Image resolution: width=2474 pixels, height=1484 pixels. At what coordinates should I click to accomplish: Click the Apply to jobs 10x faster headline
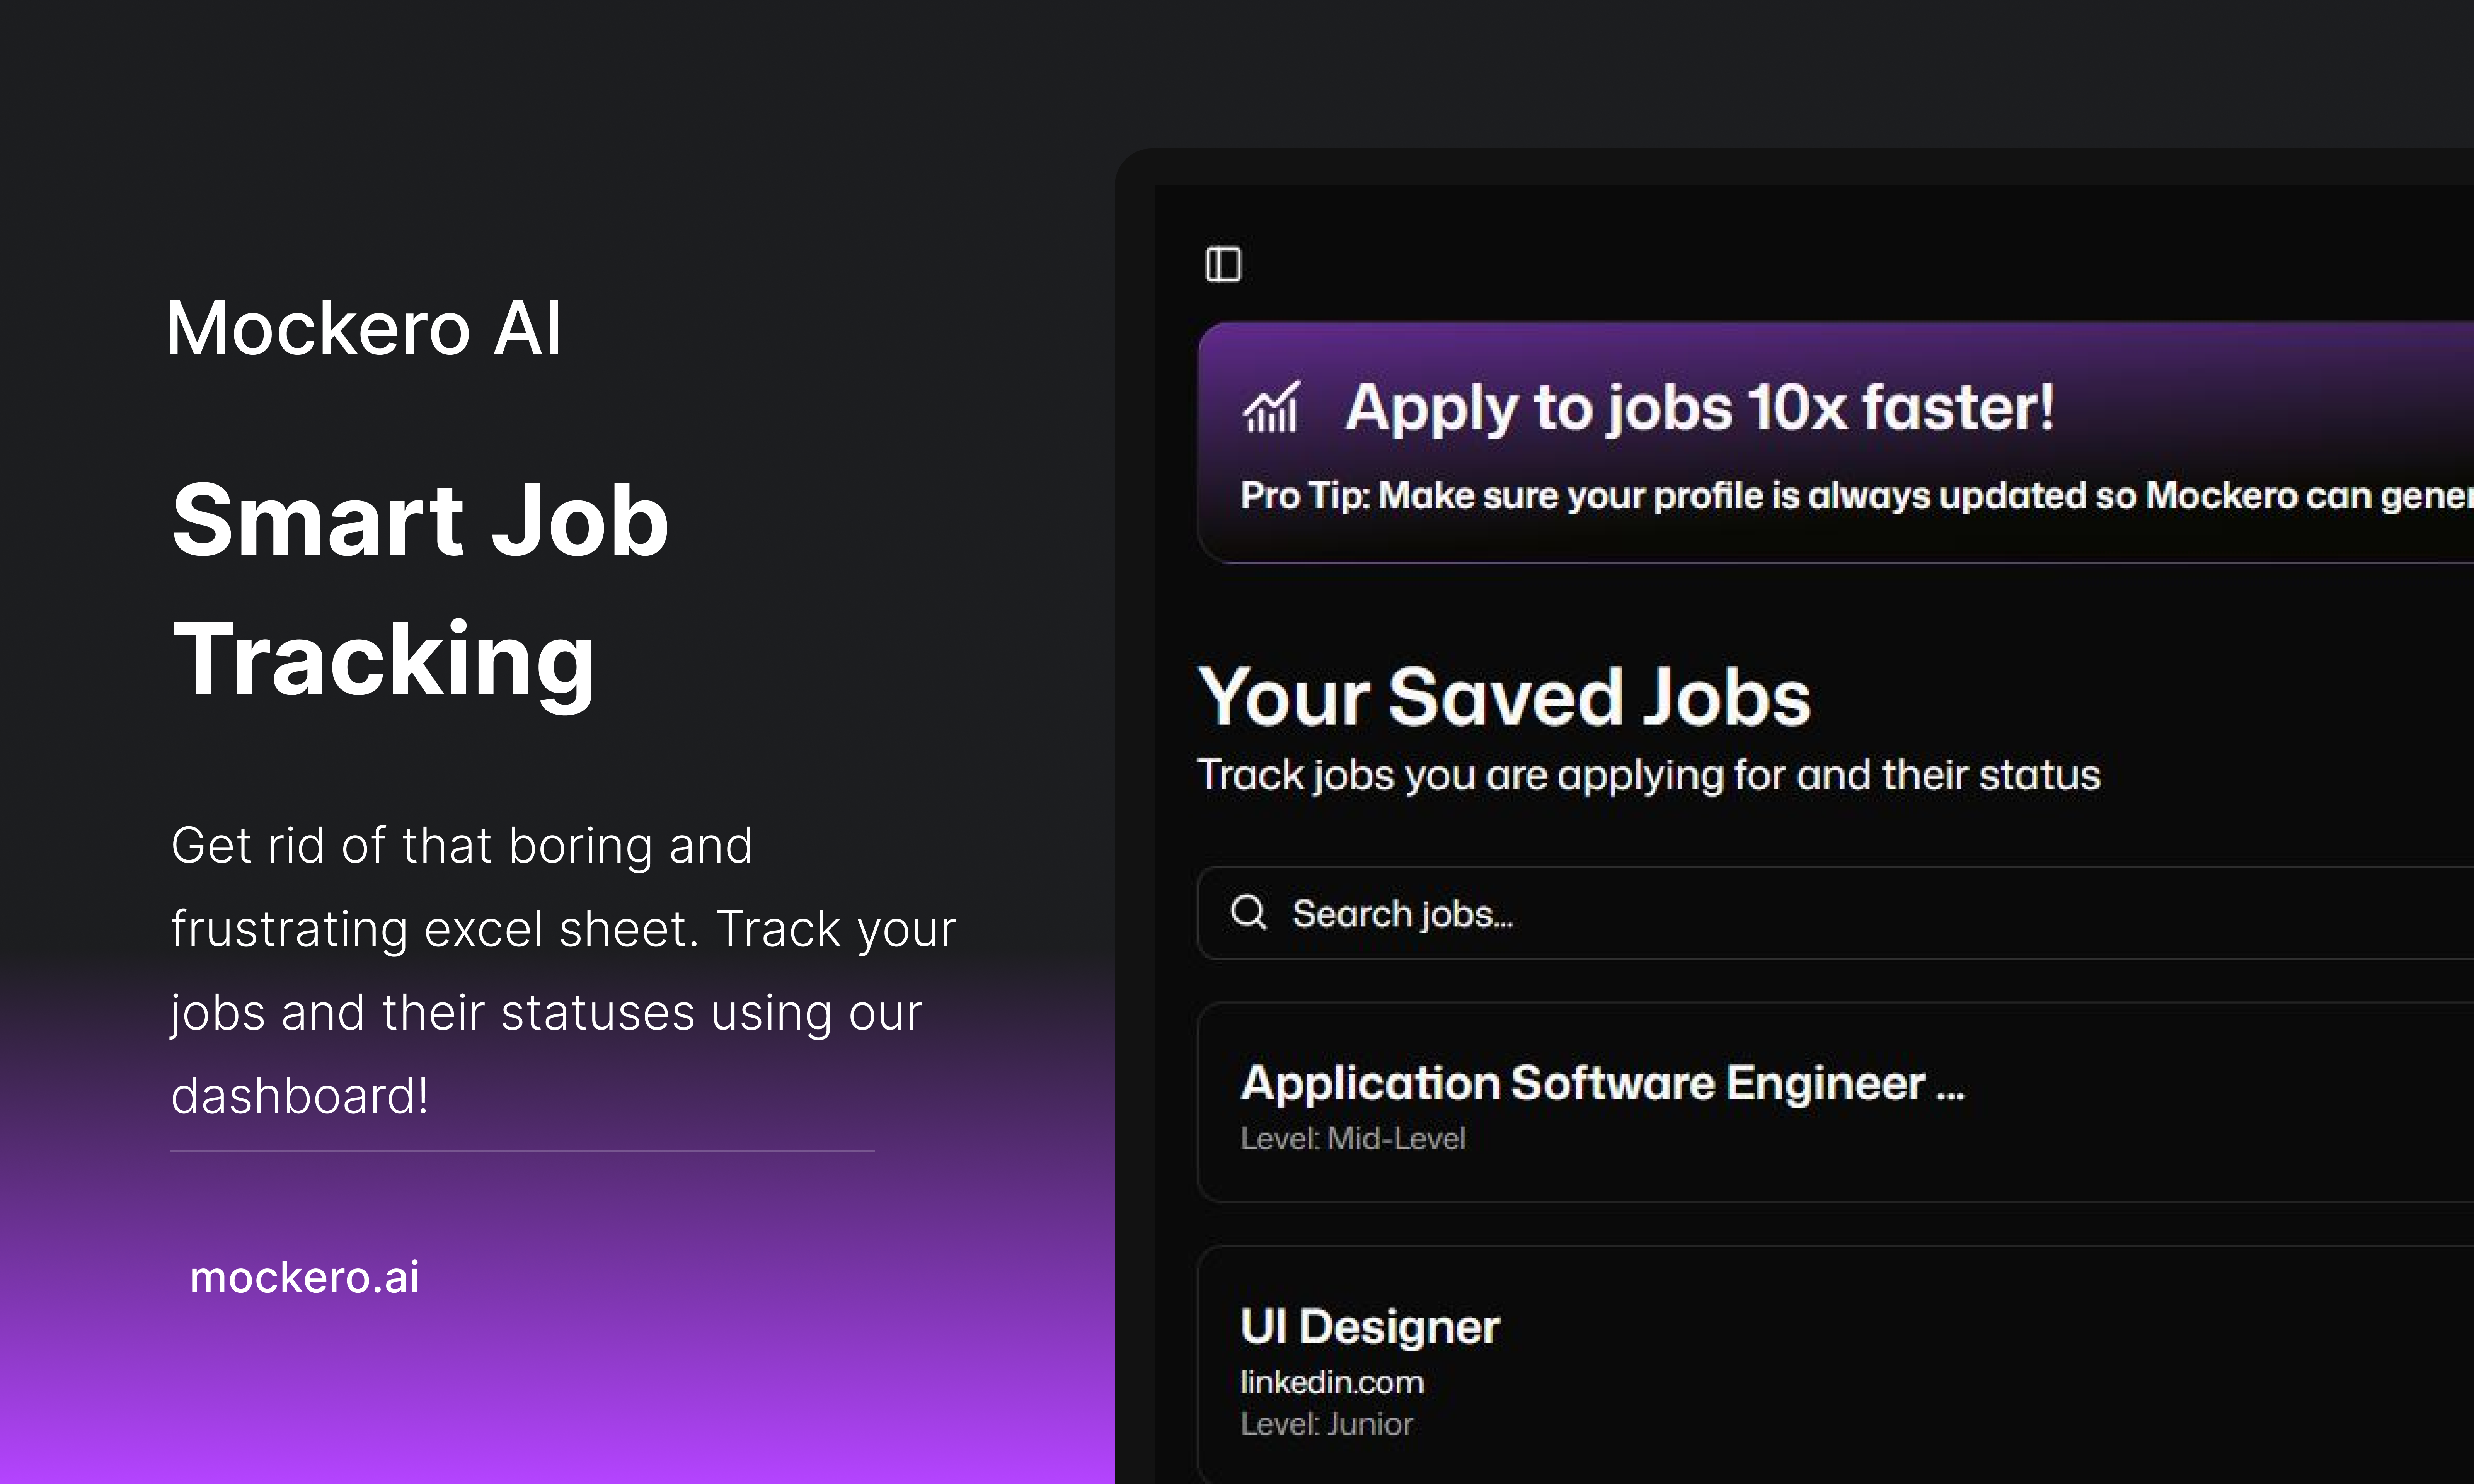[1699, 408]
